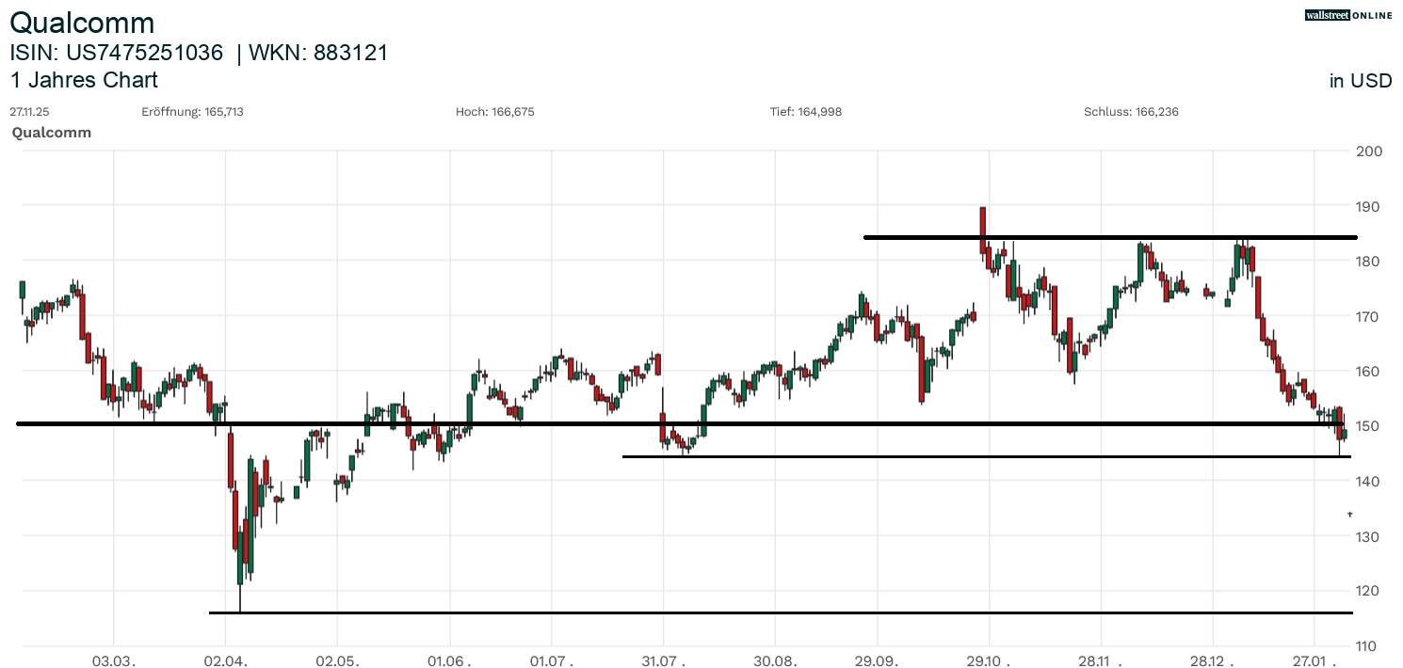Click the 200 price axis label
Screen dimensions: 1403x668
1367,151
